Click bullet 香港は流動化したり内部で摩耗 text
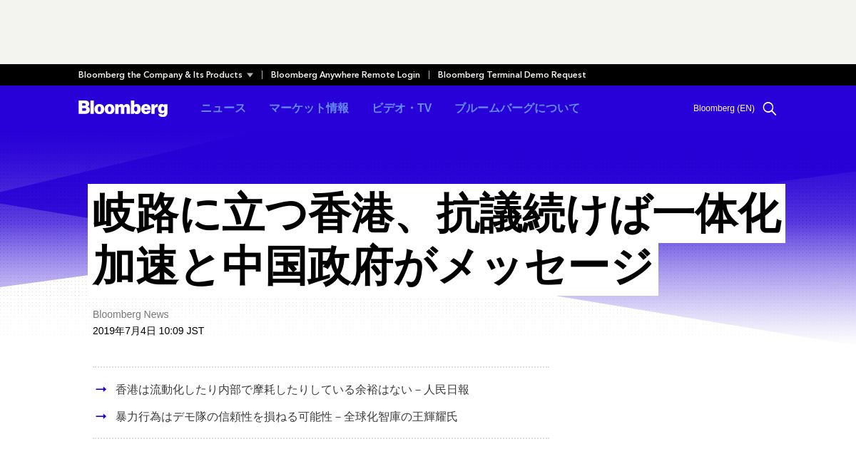856x449 pixels. point(292,390)
